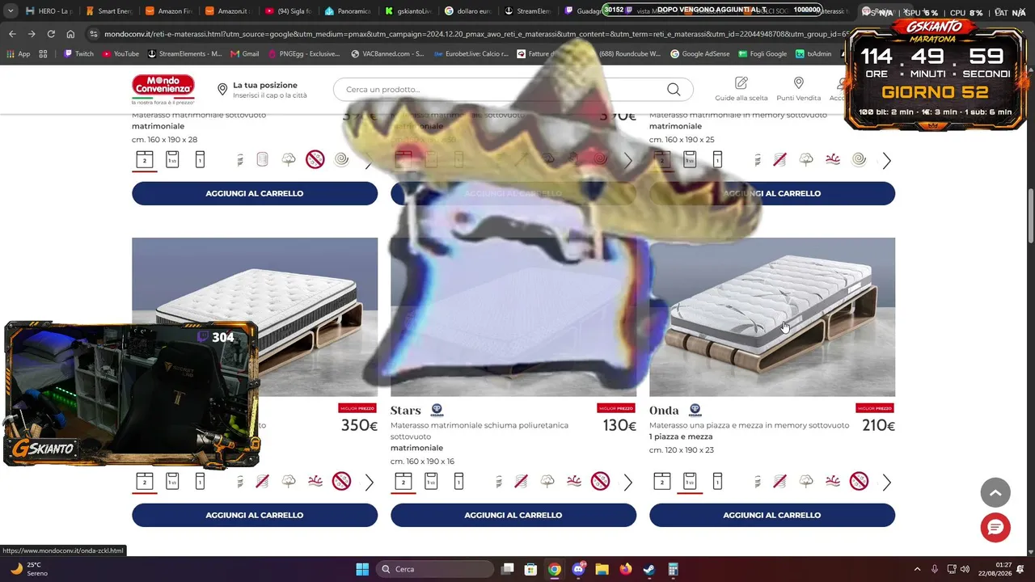Click the Mondo Convenienza logo
1035x582 pixels.
pyautogui.click(x=163, y=89)
